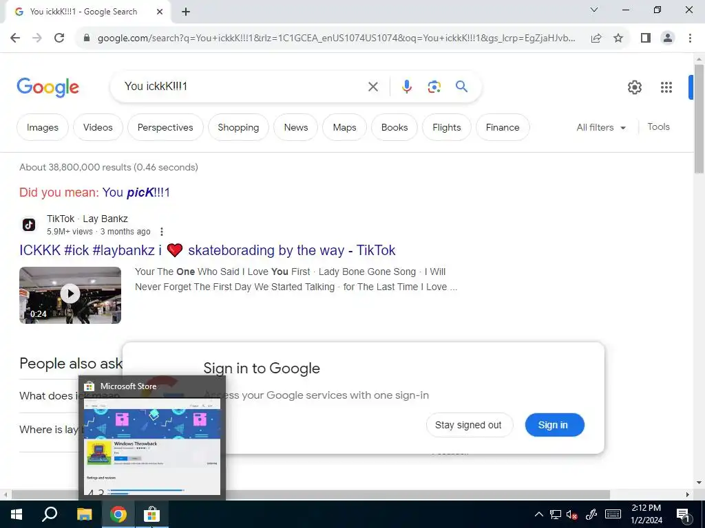This screenshot has height=528, width=705.
Task: Open the TikTok result options three-dot menu
Action: [x=161, y=232]
